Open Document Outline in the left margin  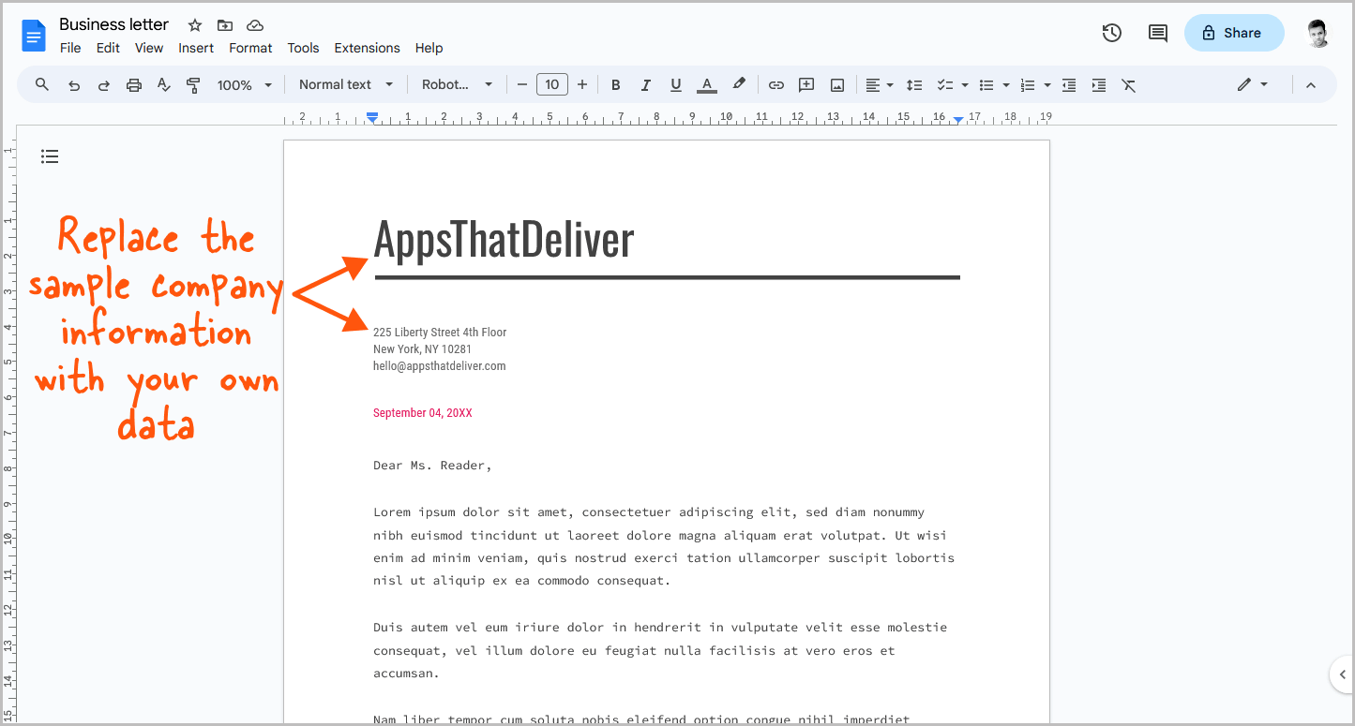50,156
